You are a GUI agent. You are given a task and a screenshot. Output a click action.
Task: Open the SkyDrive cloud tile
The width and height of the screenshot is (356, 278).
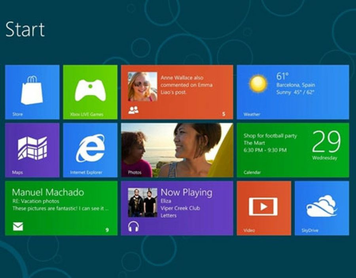point(322,207)
